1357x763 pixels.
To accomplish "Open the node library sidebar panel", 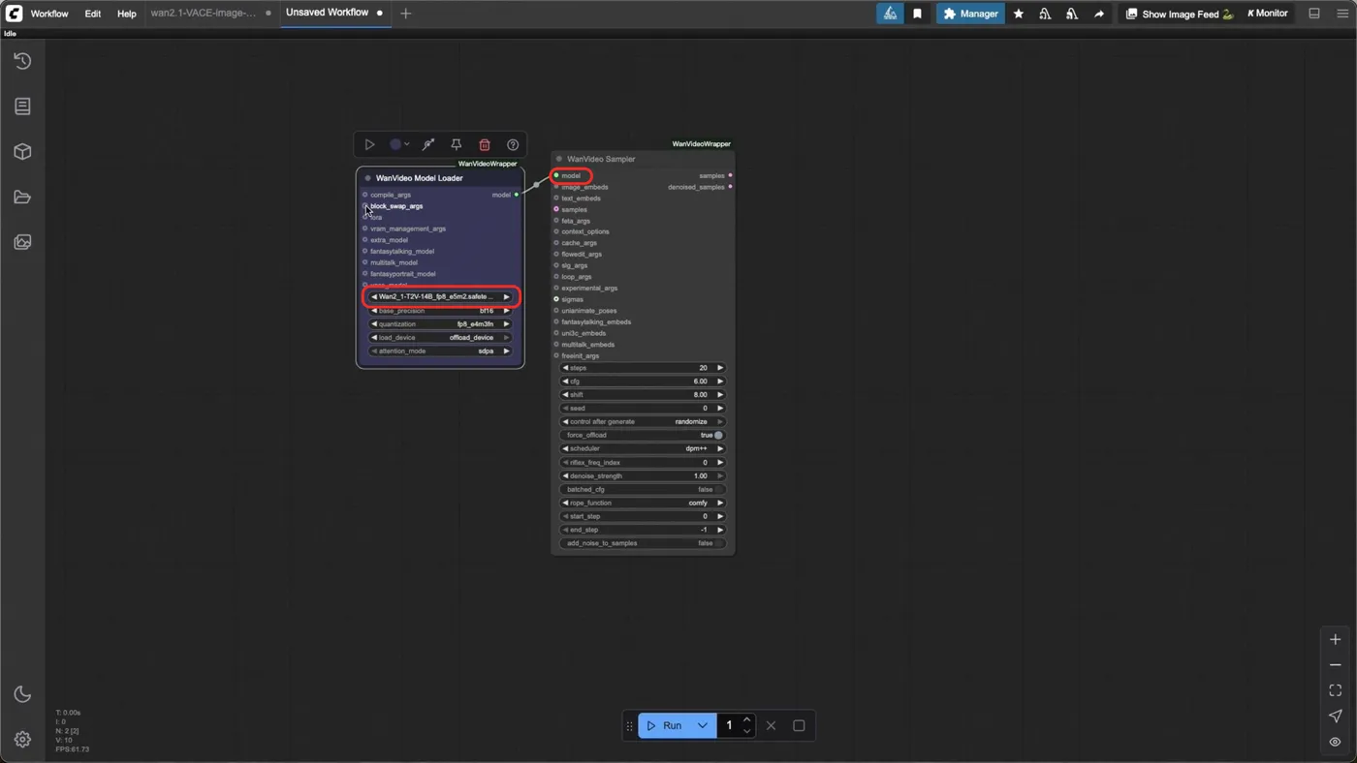I will click(x=22, y=107).
